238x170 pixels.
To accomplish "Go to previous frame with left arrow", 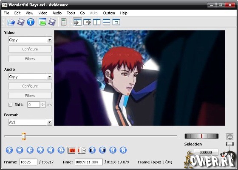I will point(30,150).
